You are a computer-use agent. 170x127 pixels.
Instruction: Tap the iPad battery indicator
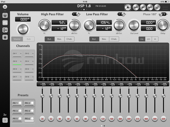coord(167,2)
